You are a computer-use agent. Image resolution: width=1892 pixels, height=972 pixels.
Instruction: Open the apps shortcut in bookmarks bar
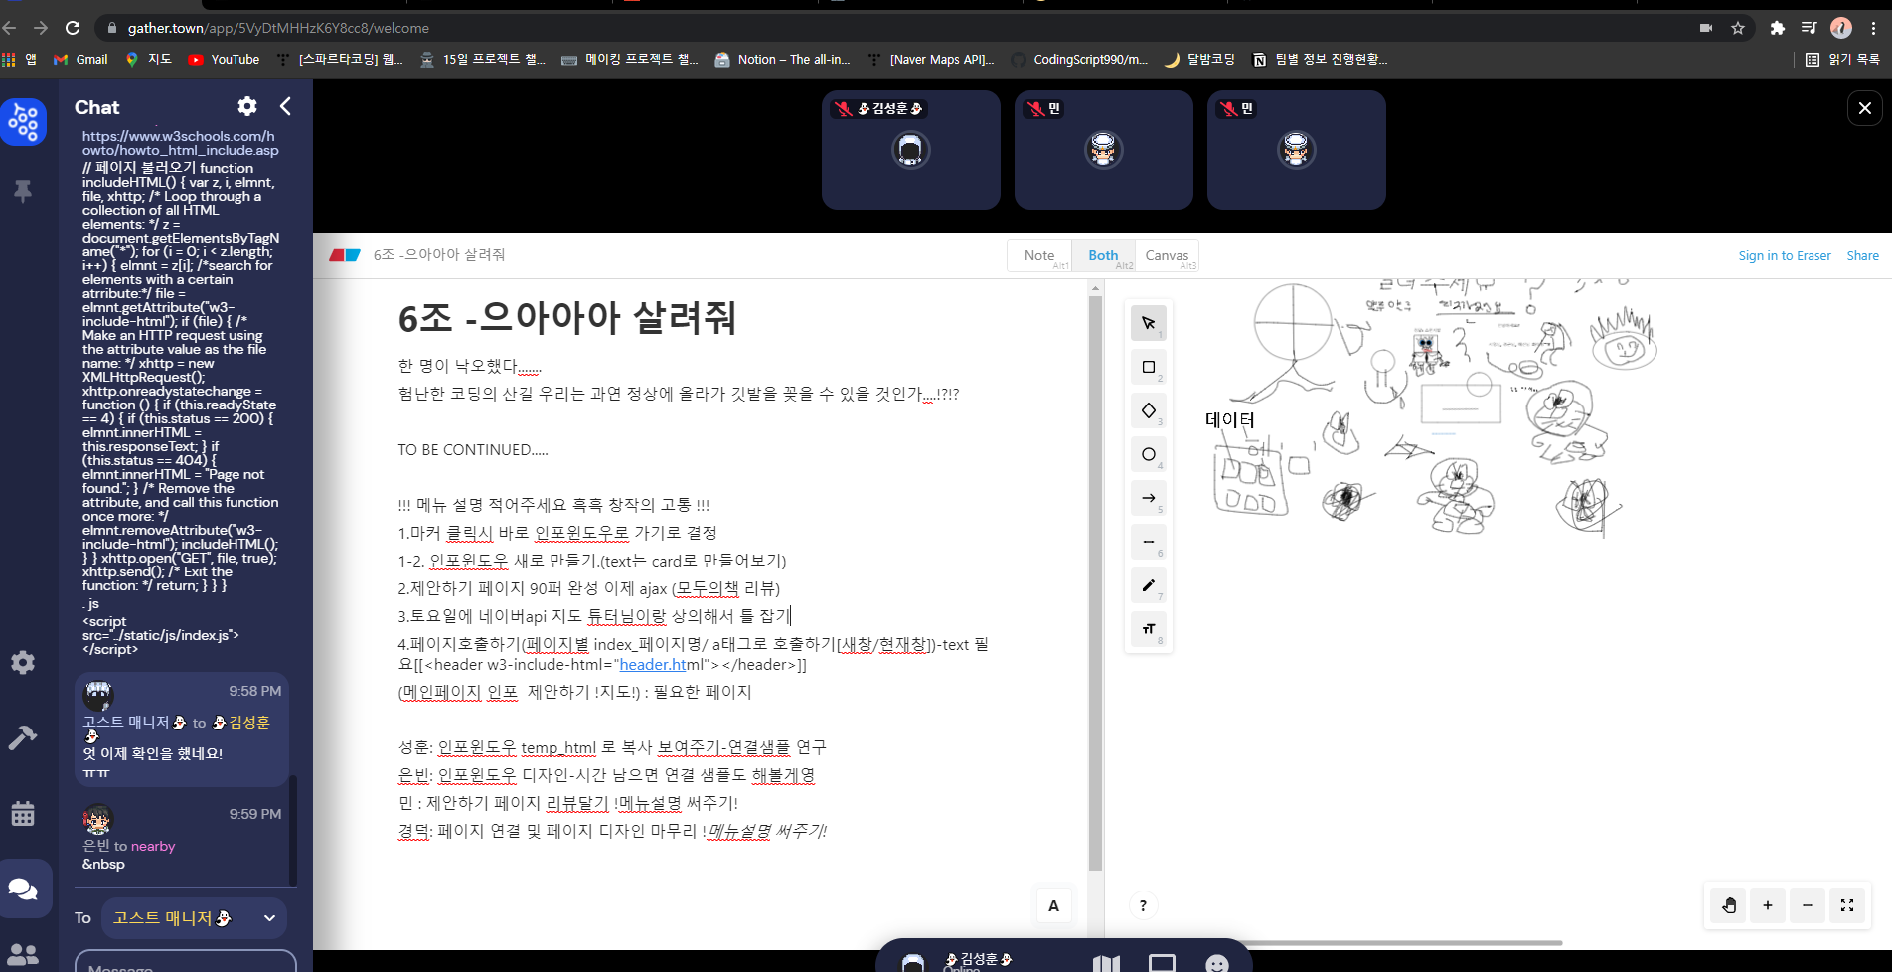(20, 59)
